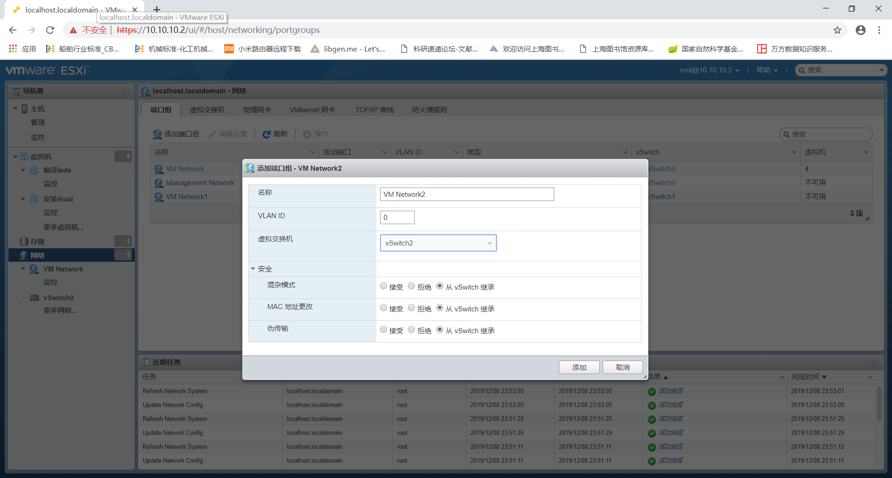892x478 pixels.
Task: Collapse the 虚拟机 tree node
Action: pos(15,157)
